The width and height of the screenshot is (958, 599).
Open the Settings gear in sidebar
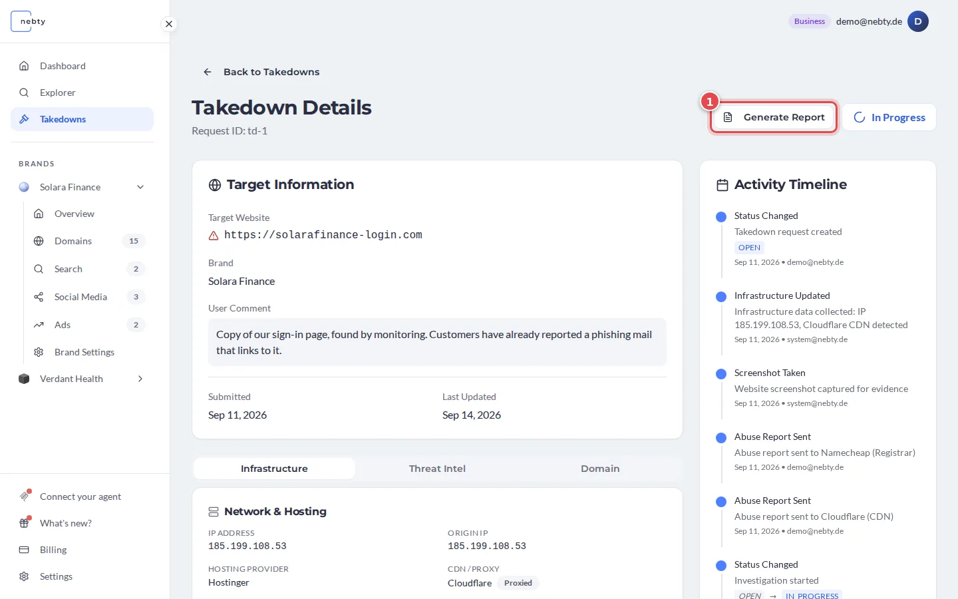tap(24, 576)
